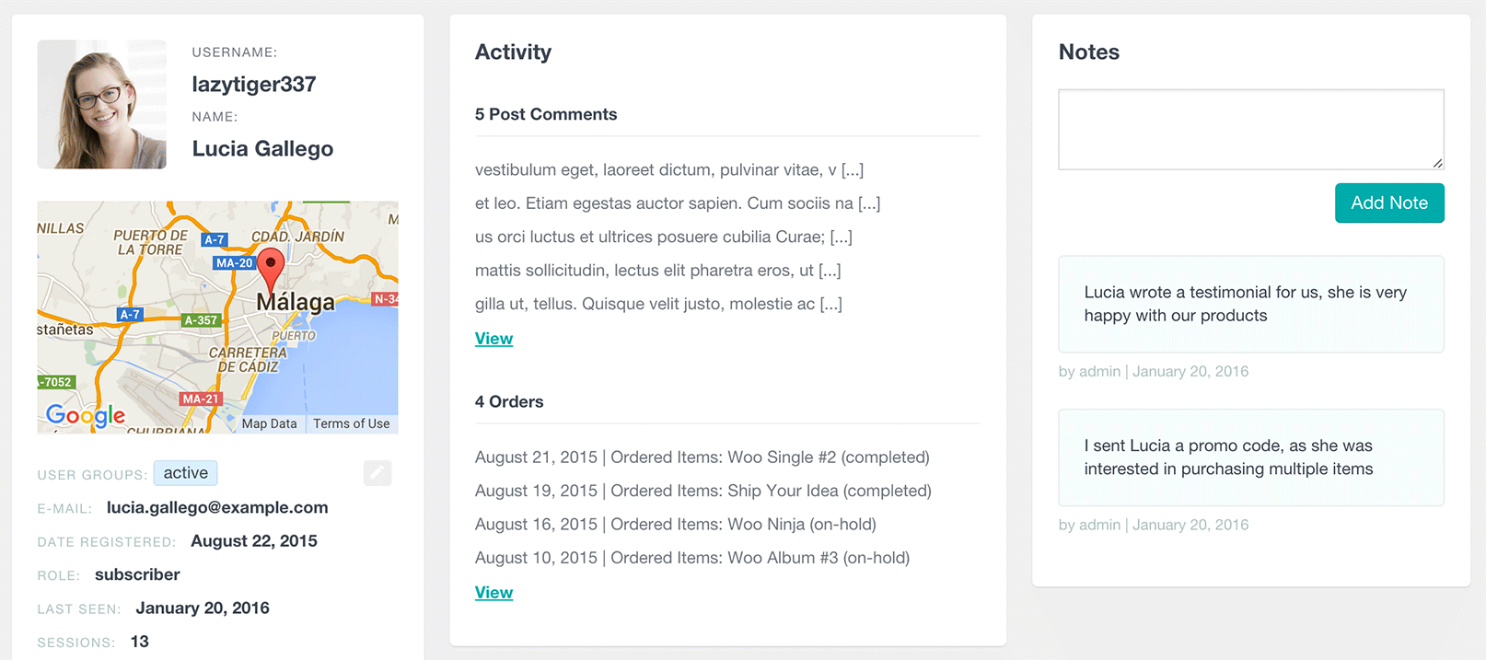The width and height of the screenshot is (1486, 660).
Task: Click the textarea resize handle in Notes
Action: coord(1437,163)
